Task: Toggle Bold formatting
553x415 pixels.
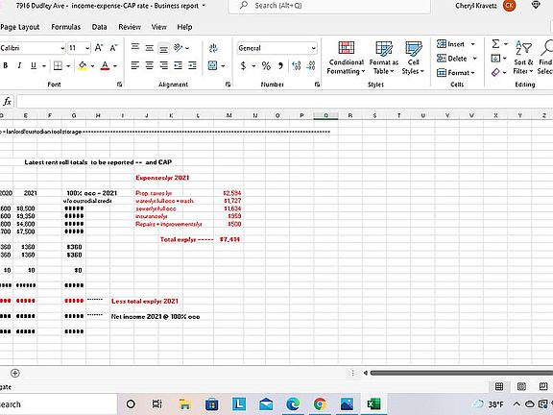Action: point(6,65)
